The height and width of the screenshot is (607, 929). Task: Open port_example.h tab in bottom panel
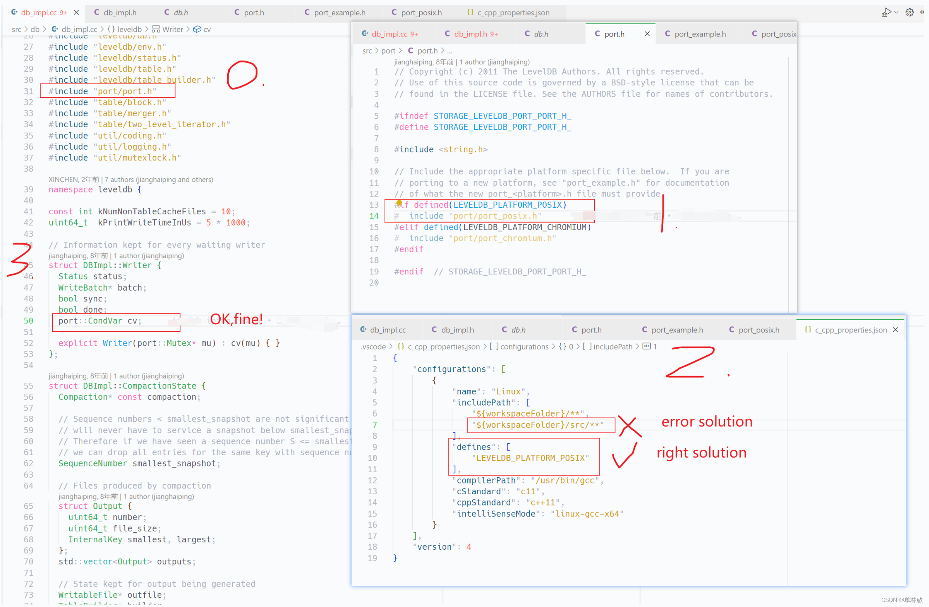(677, 330)
